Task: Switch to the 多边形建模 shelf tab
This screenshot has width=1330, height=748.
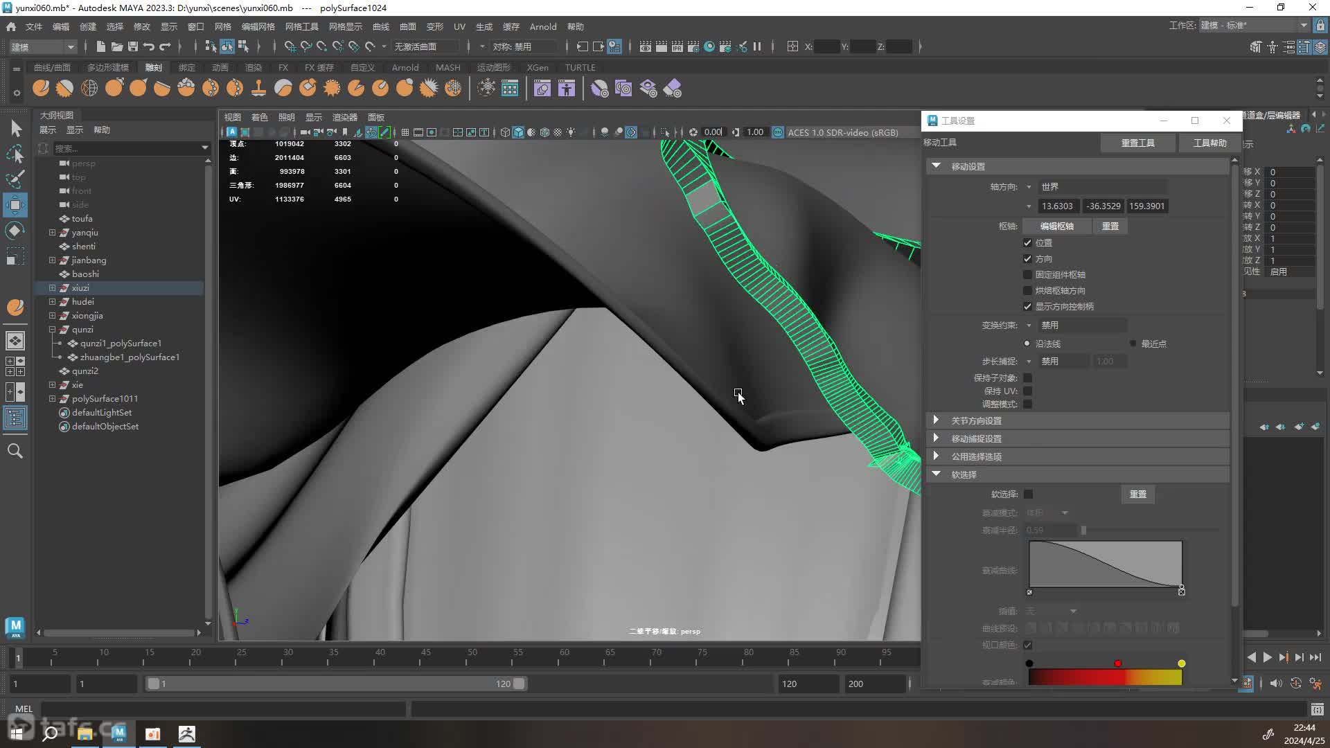Action: [x=108, y=67]
